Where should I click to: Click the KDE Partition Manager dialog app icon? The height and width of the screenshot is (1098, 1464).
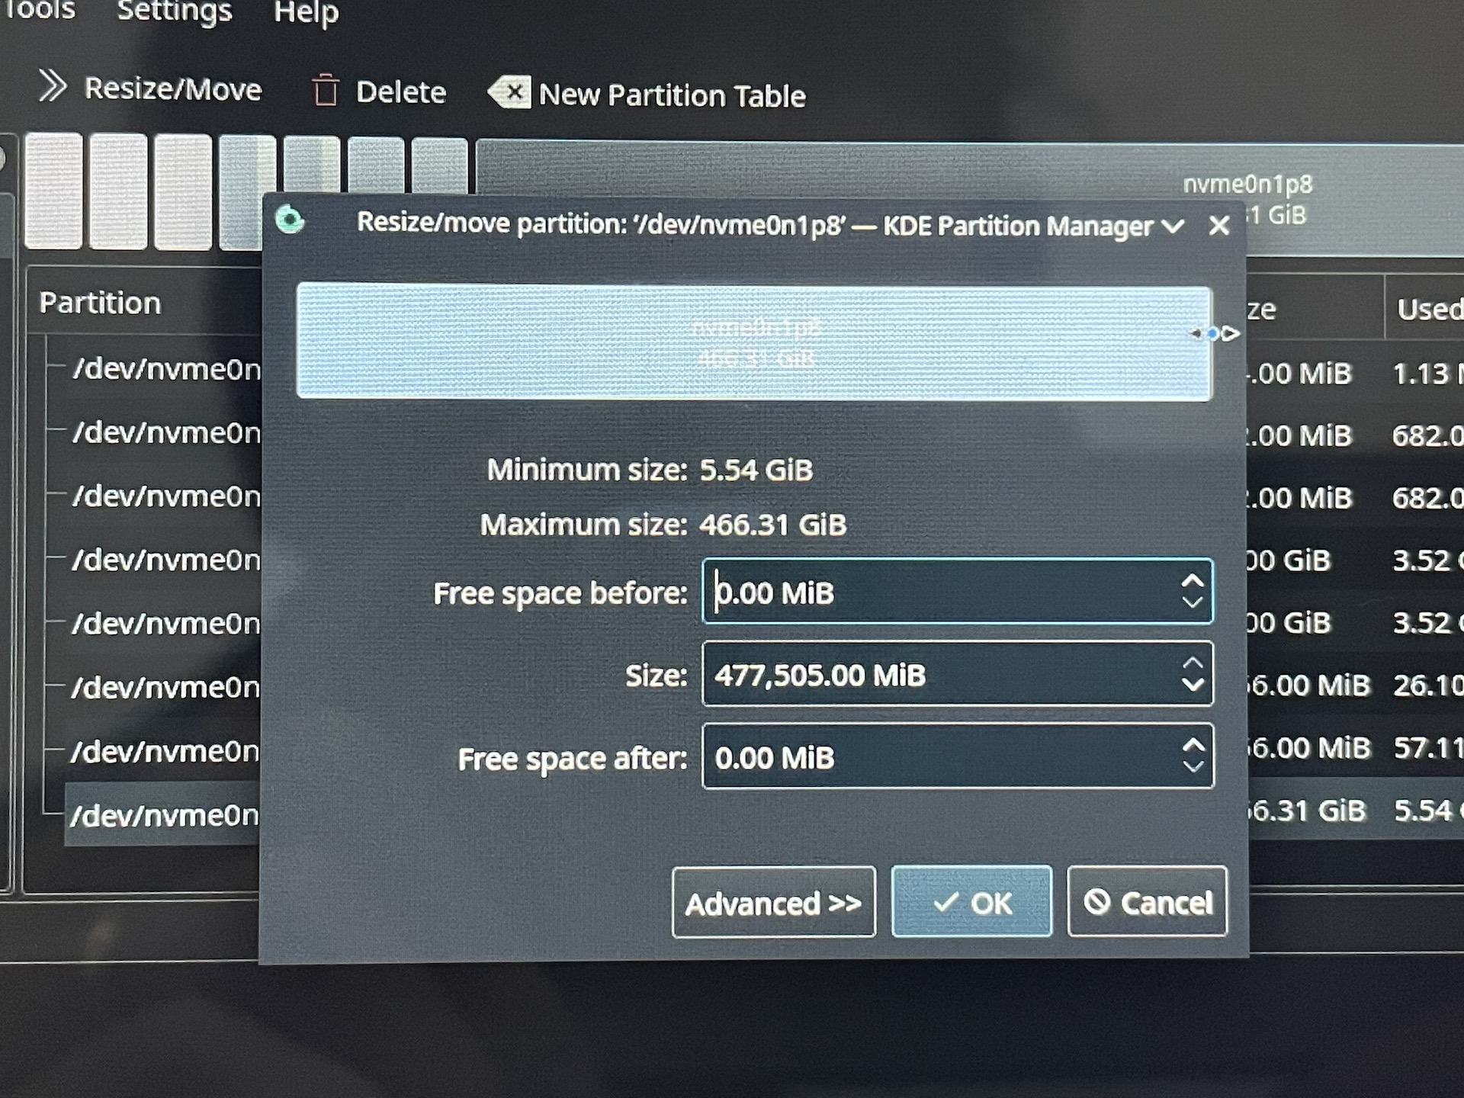click(x=290, y=220)
